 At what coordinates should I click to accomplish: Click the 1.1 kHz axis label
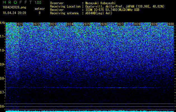[x=2, y=36]
